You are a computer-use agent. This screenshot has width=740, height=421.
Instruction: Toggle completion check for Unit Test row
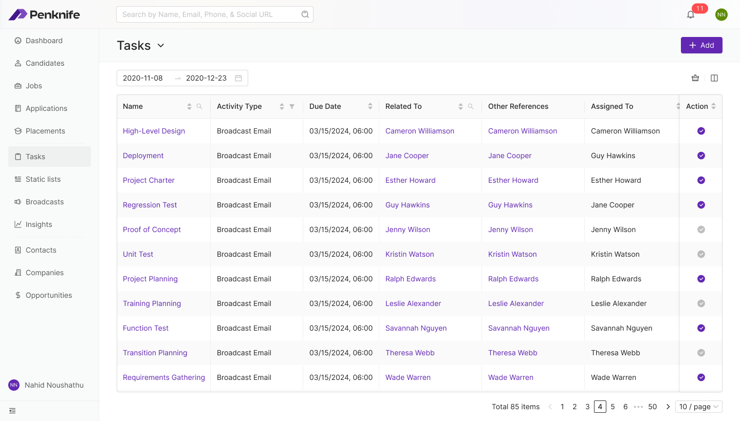[x=701, y=254]
